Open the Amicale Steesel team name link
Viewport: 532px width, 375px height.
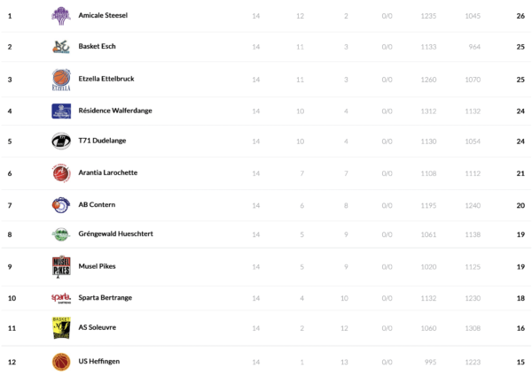click(x=104, y=16)
